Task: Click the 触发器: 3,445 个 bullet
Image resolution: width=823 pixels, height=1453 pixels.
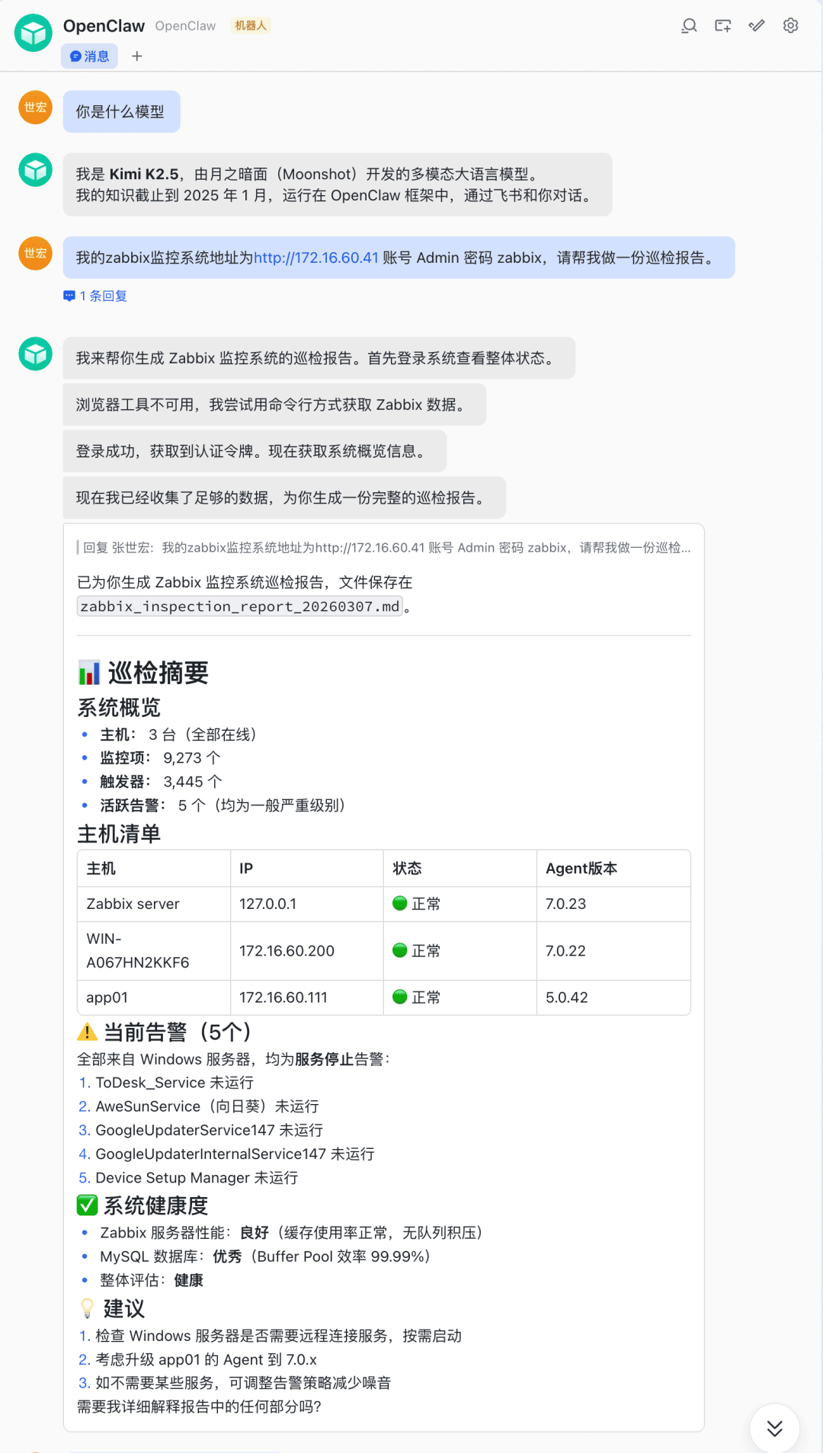Action: [152, 782]
